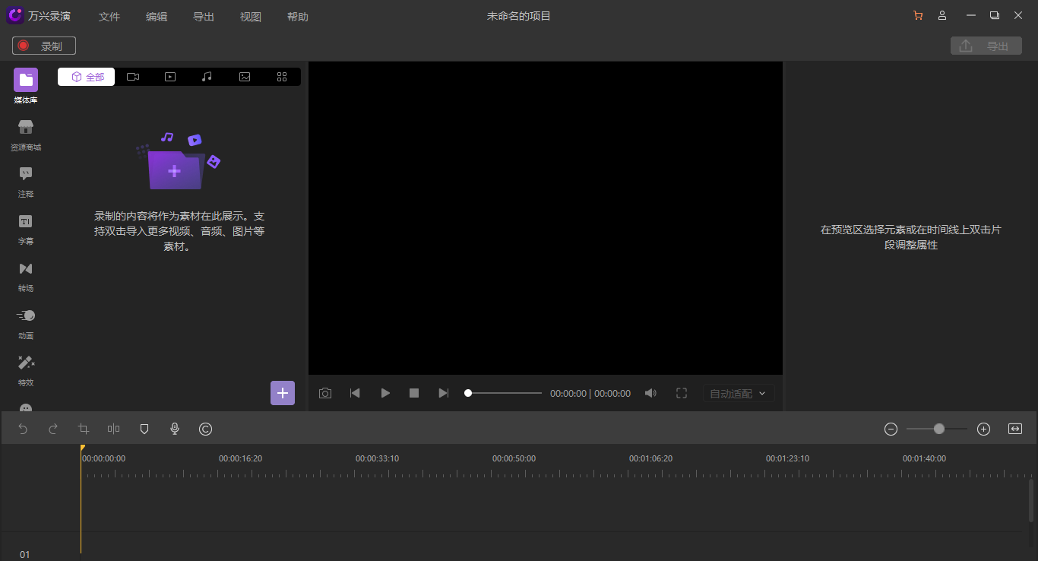
Task: Switch to the grid media tab
Action: [282, 77]
